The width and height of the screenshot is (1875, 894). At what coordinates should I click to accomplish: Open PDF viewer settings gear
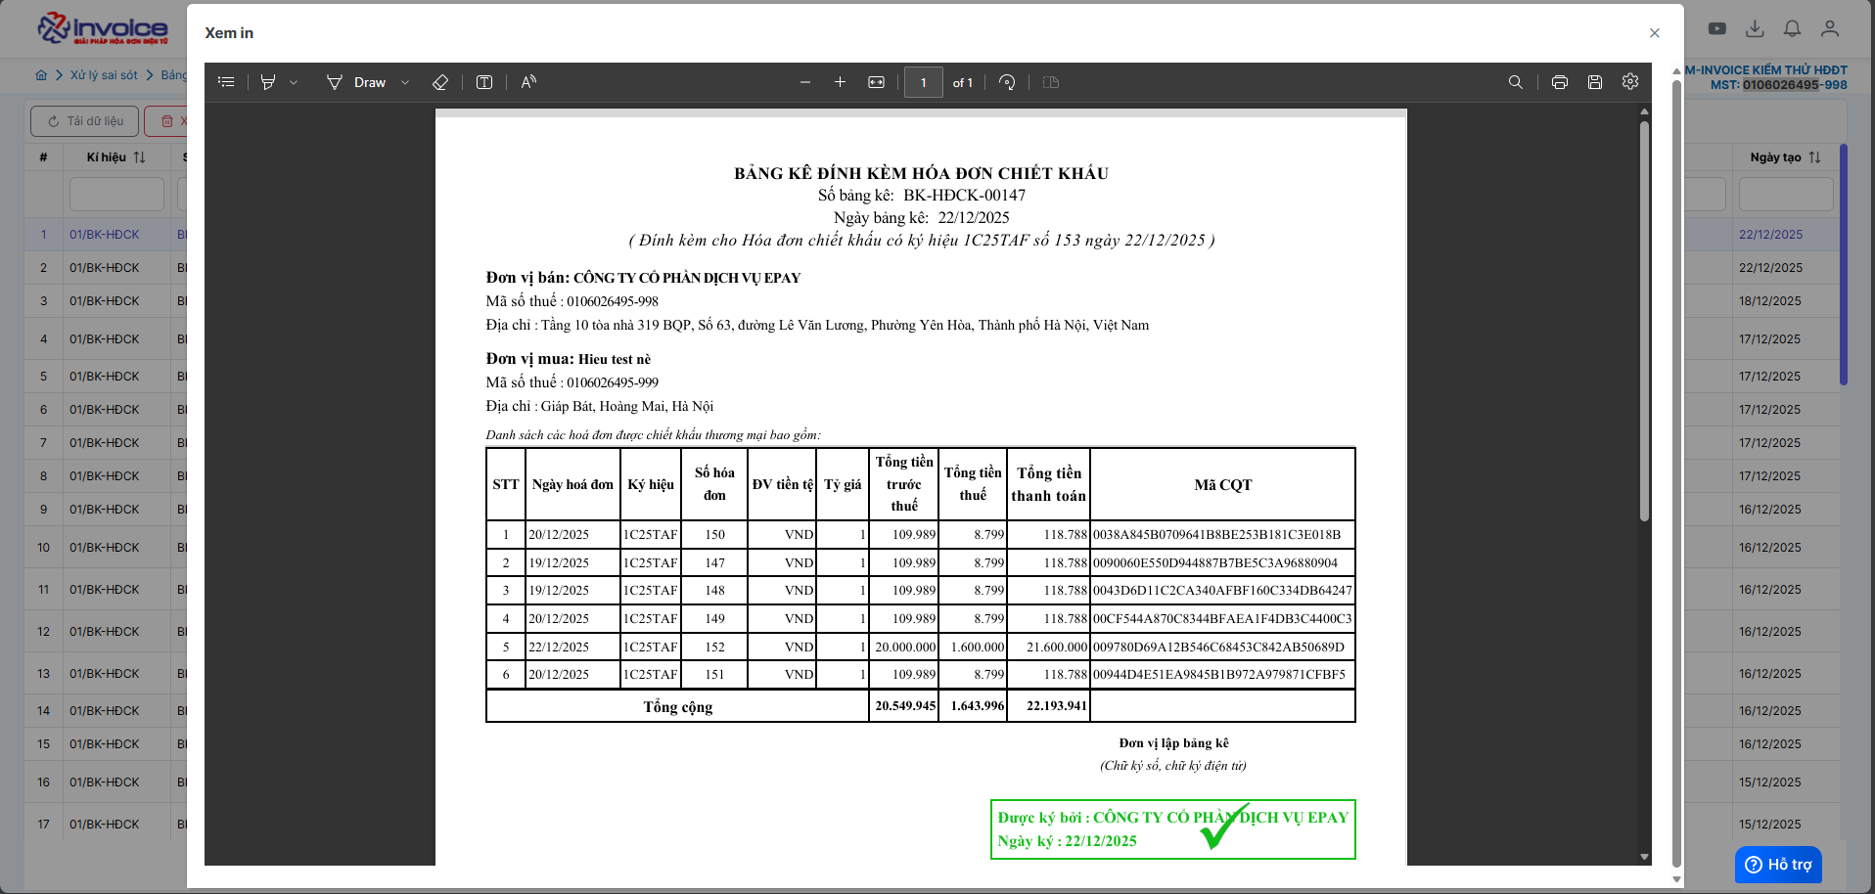pos(1630,82)
